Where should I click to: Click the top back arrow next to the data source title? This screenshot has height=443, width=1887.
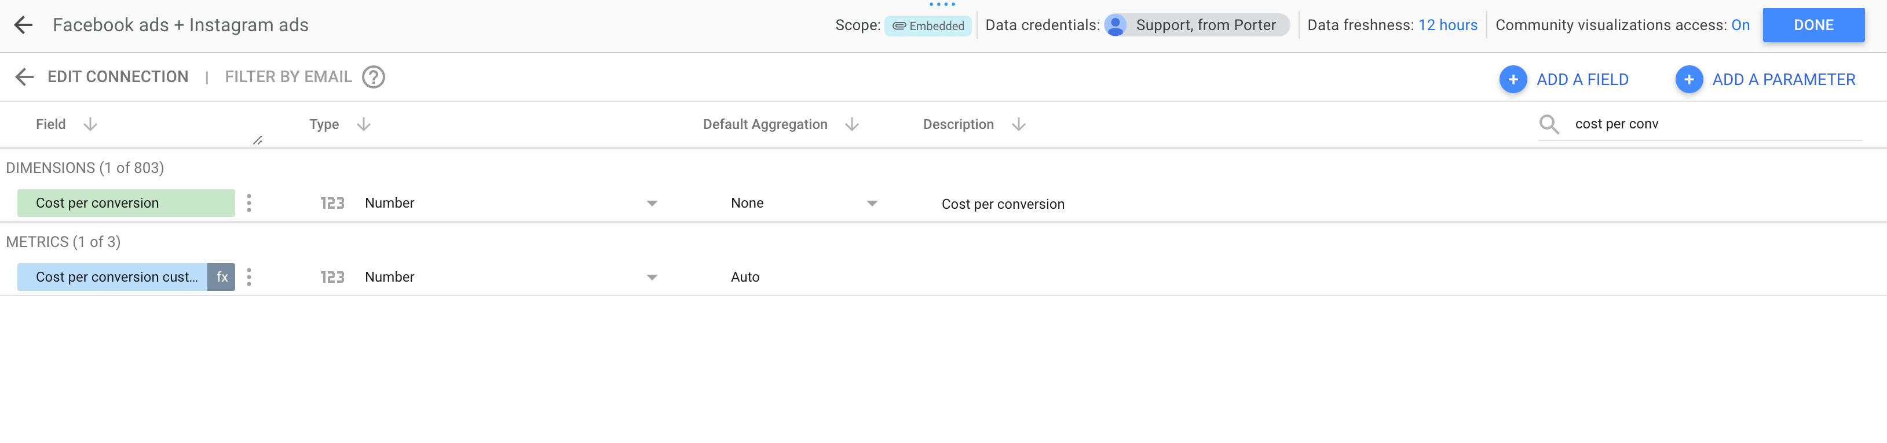point(23,25)
